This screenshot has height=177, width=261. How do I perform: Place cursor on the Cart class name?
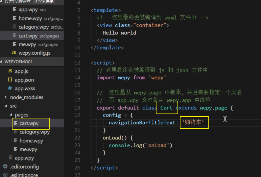[166, 108]
